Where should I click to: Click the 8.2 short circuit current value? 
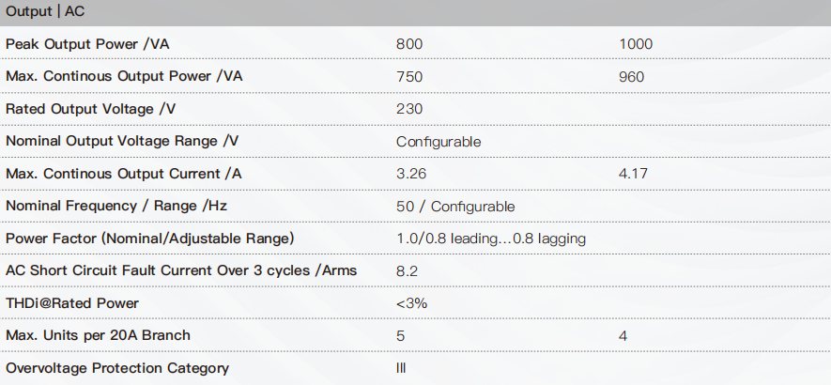tap(407, 271)
